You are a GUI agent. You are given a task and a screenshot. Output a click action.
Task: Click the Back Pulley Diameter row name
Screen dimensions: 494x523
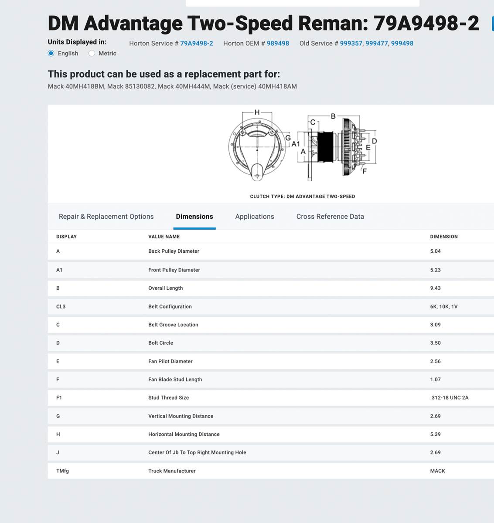[x=174, y=251]
